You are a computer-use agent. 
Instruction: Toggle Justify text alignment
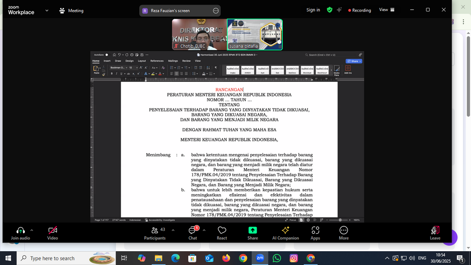pos(186,74)
